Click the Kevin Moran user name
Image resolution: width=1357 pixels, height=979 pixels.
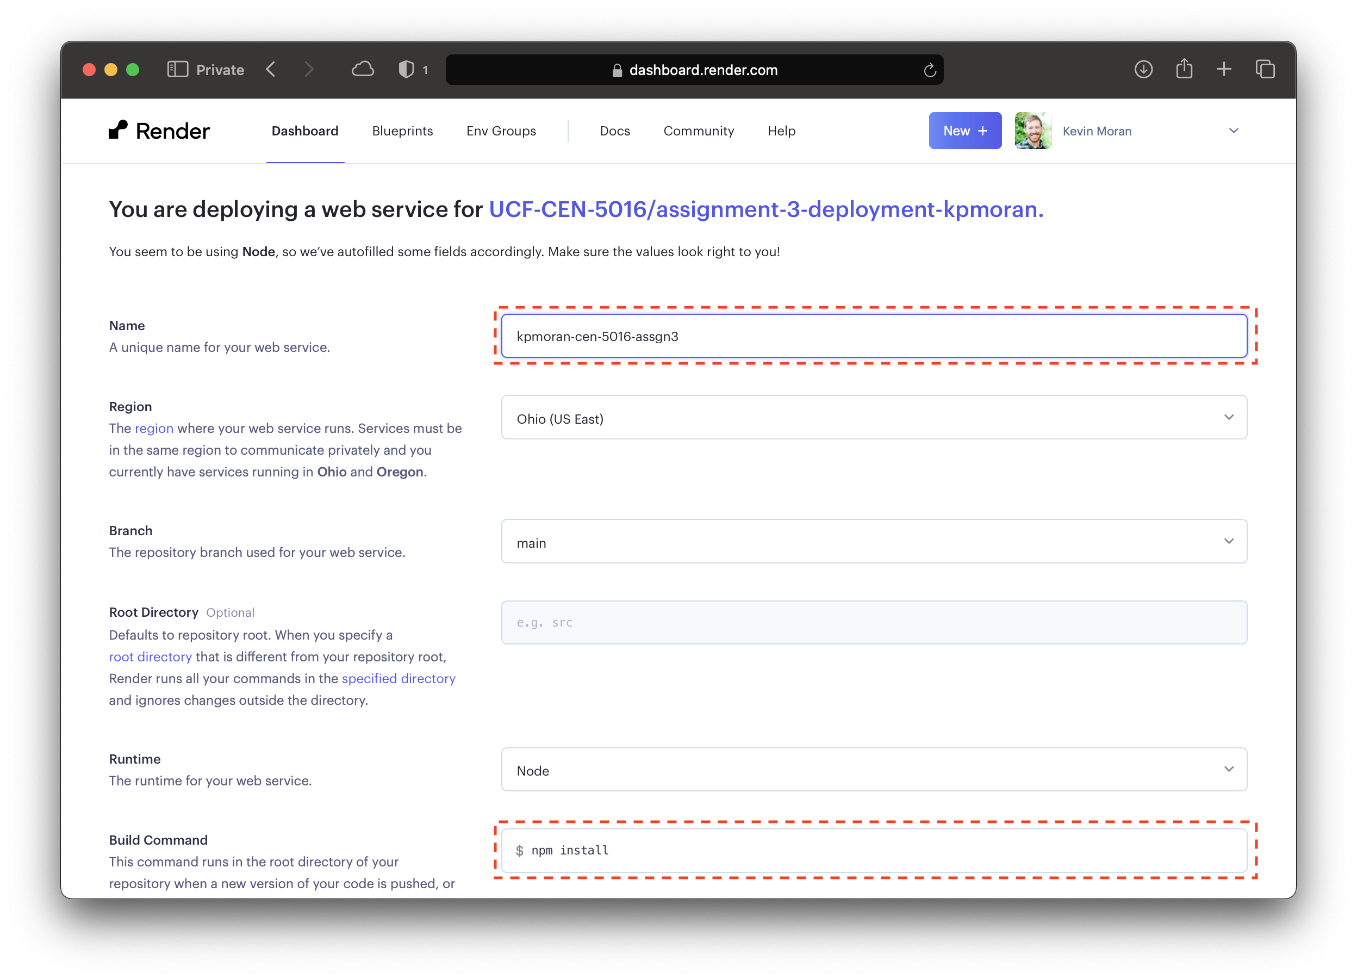1097,131
